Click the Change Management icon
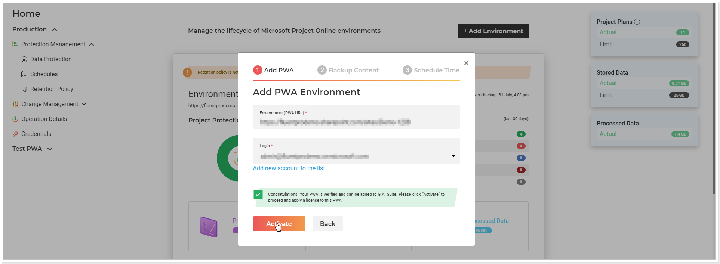The height and width of the screenshot is (264, 720). 15,104
